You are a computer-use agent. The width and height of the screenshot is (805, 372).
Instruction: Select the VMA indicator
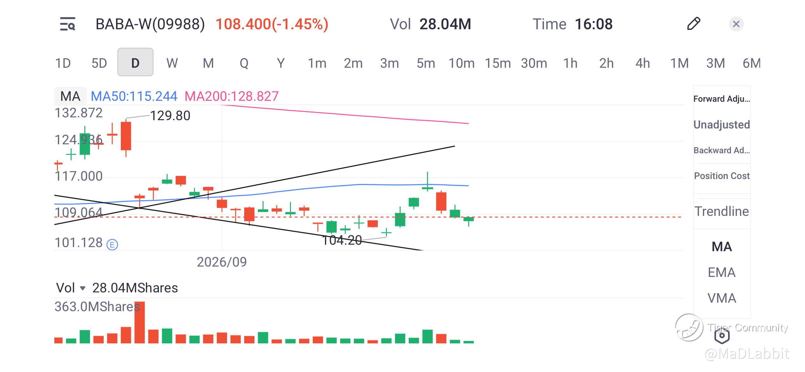[x=722, y=298]
